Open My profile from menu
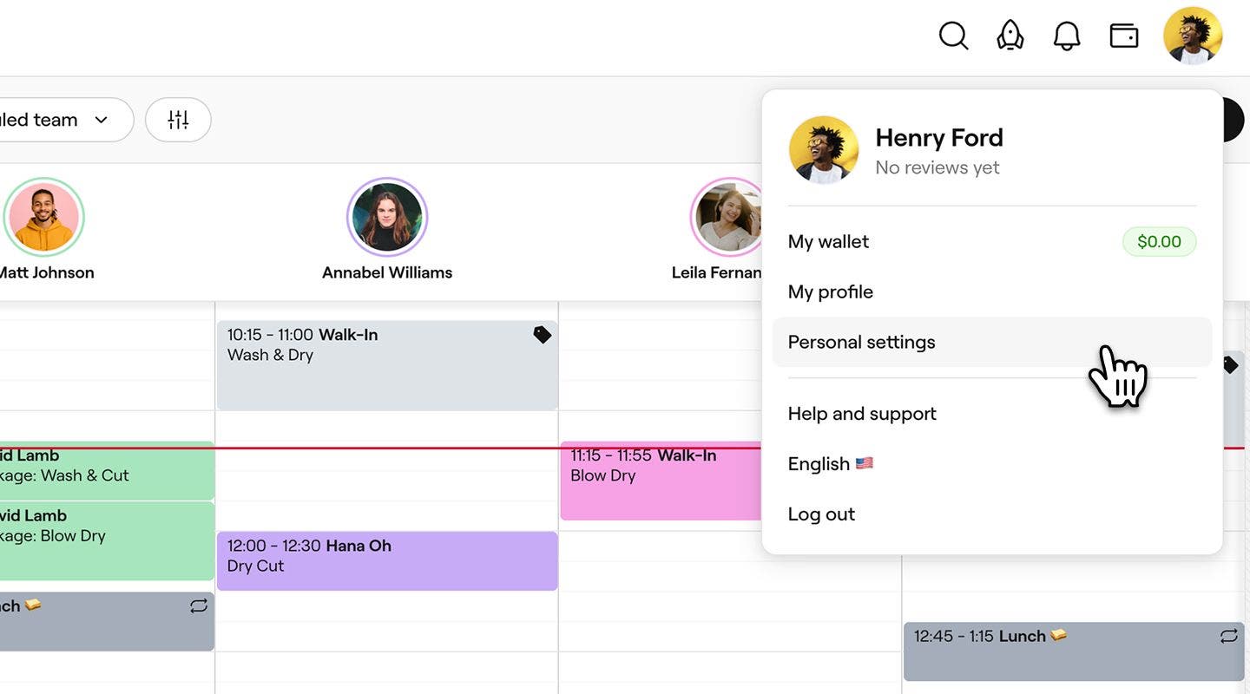This screenshot has height=694, width=1250. pyautogui.click(x=830, y=292)
